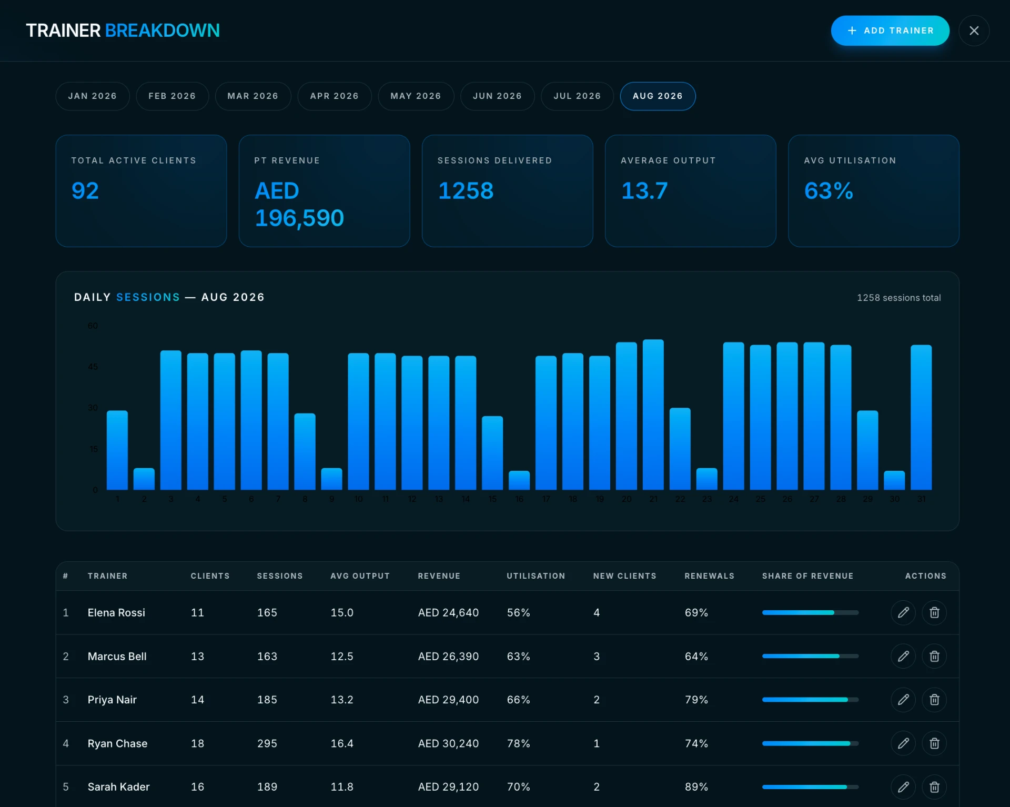Click the REVENUE column header
Image resolution: width=1010 pixels, height=807 pixels.
coord(439,576)
